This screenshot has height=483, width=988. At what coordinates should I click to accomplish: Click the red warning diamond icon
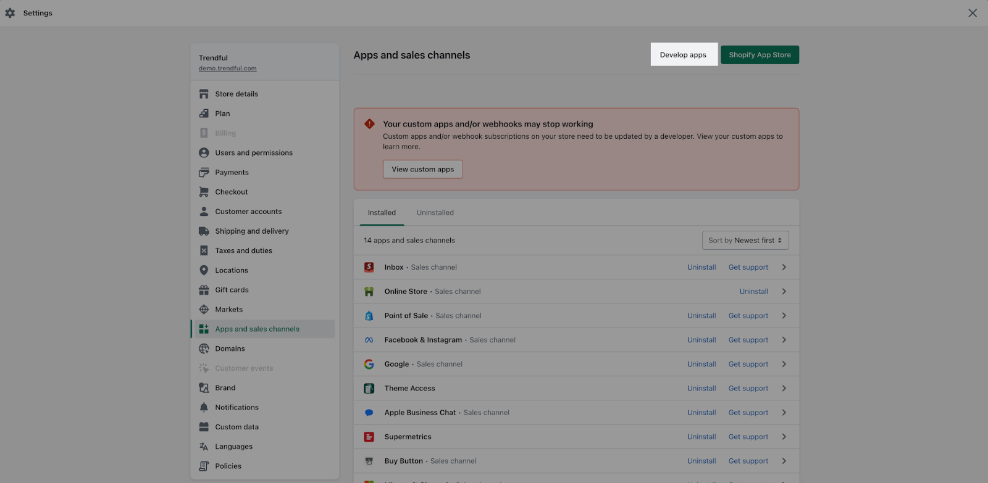tap(369, 123)
